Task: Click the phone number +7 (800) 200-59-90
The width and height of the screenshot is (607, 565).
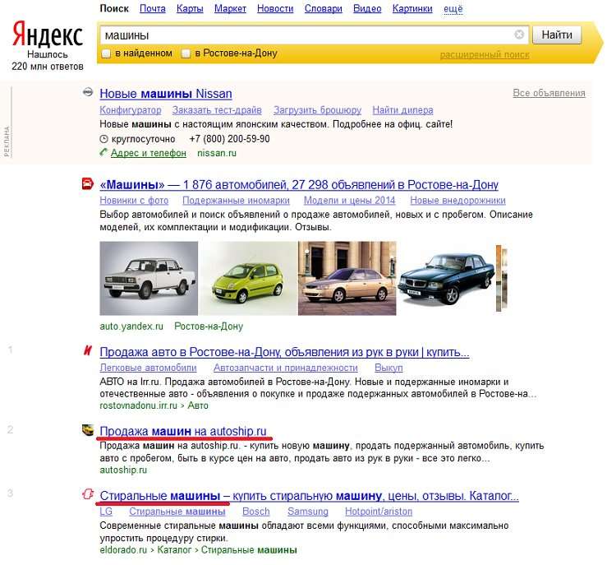Action: [229, 139]
